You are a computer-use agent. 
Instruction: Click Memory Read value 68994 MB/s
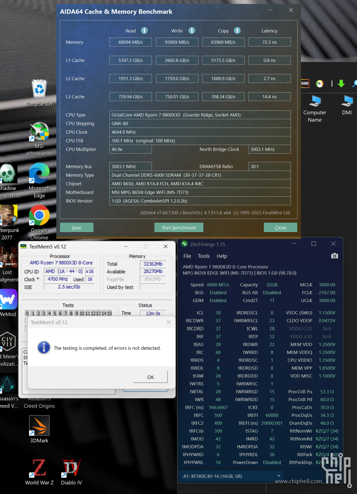click(130, 42)
